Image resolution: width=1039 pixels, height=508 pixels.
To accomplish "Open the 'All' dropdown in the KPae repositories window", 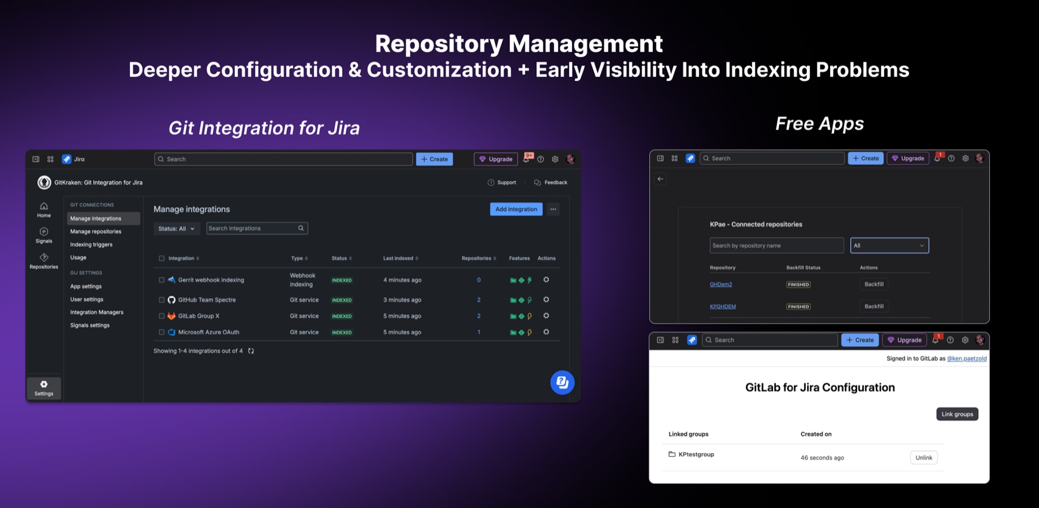I will click(x=889, y=245).
